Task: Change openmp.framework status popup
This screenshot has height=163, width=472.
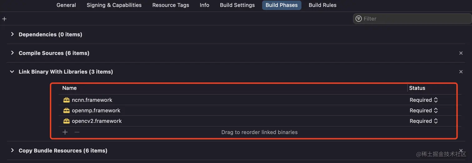Action: [424, 111]
